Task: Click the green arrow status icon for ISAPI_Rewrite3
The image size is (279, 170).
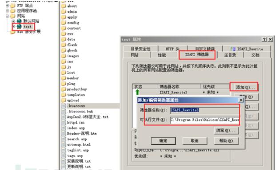Action: pyautogui.click(x=137, y=92)
